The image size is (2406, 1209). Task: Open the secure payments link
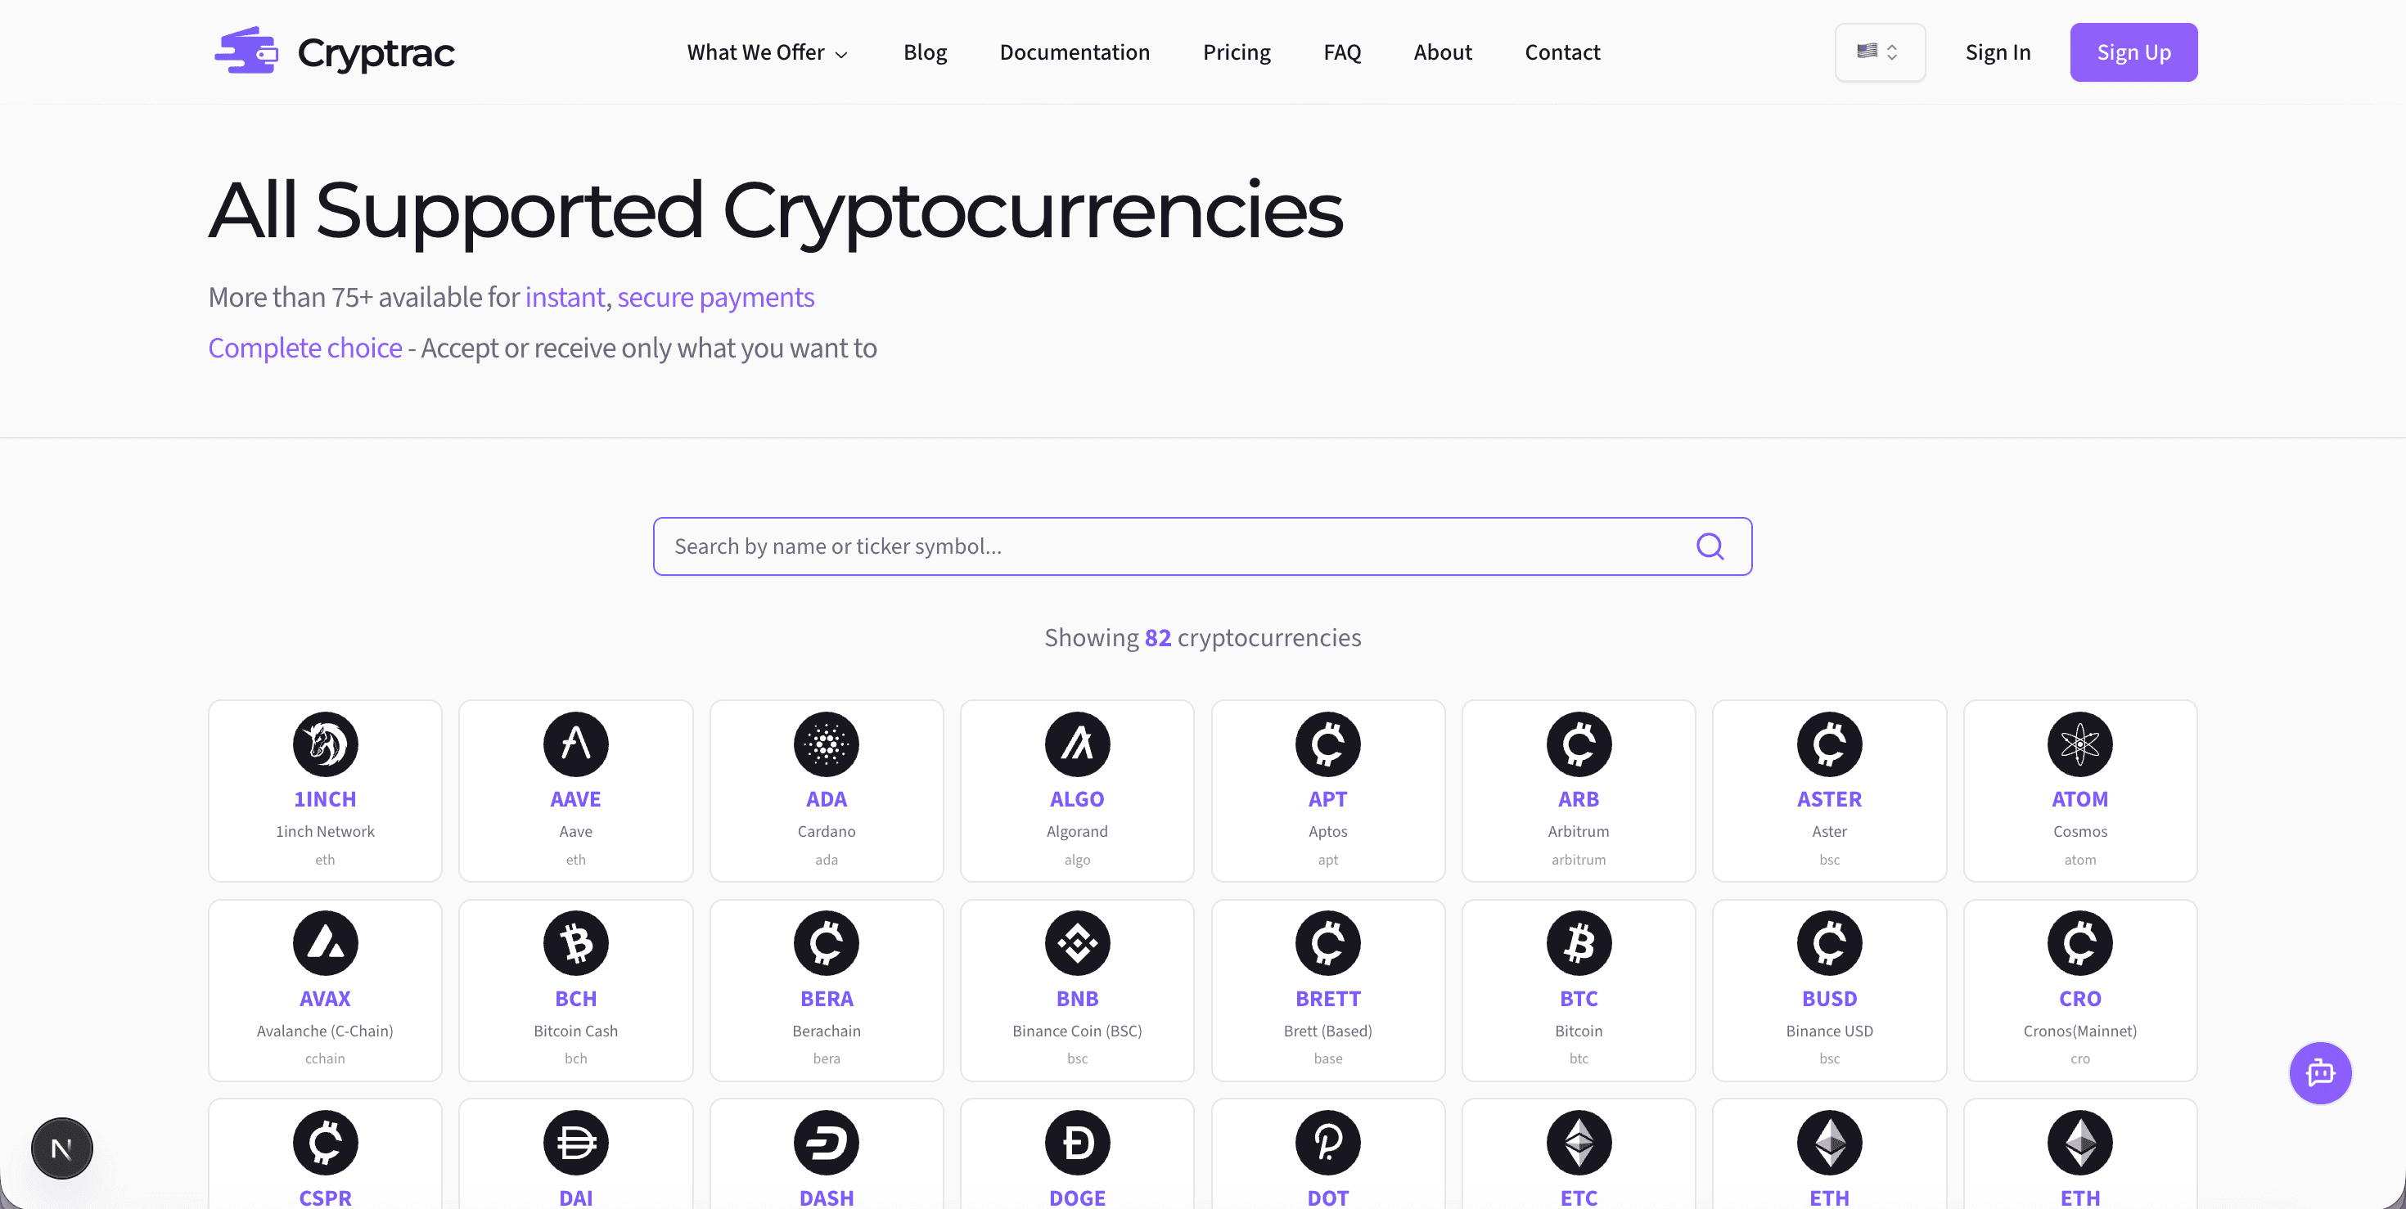pyautogui.click(x=715, y=297)
